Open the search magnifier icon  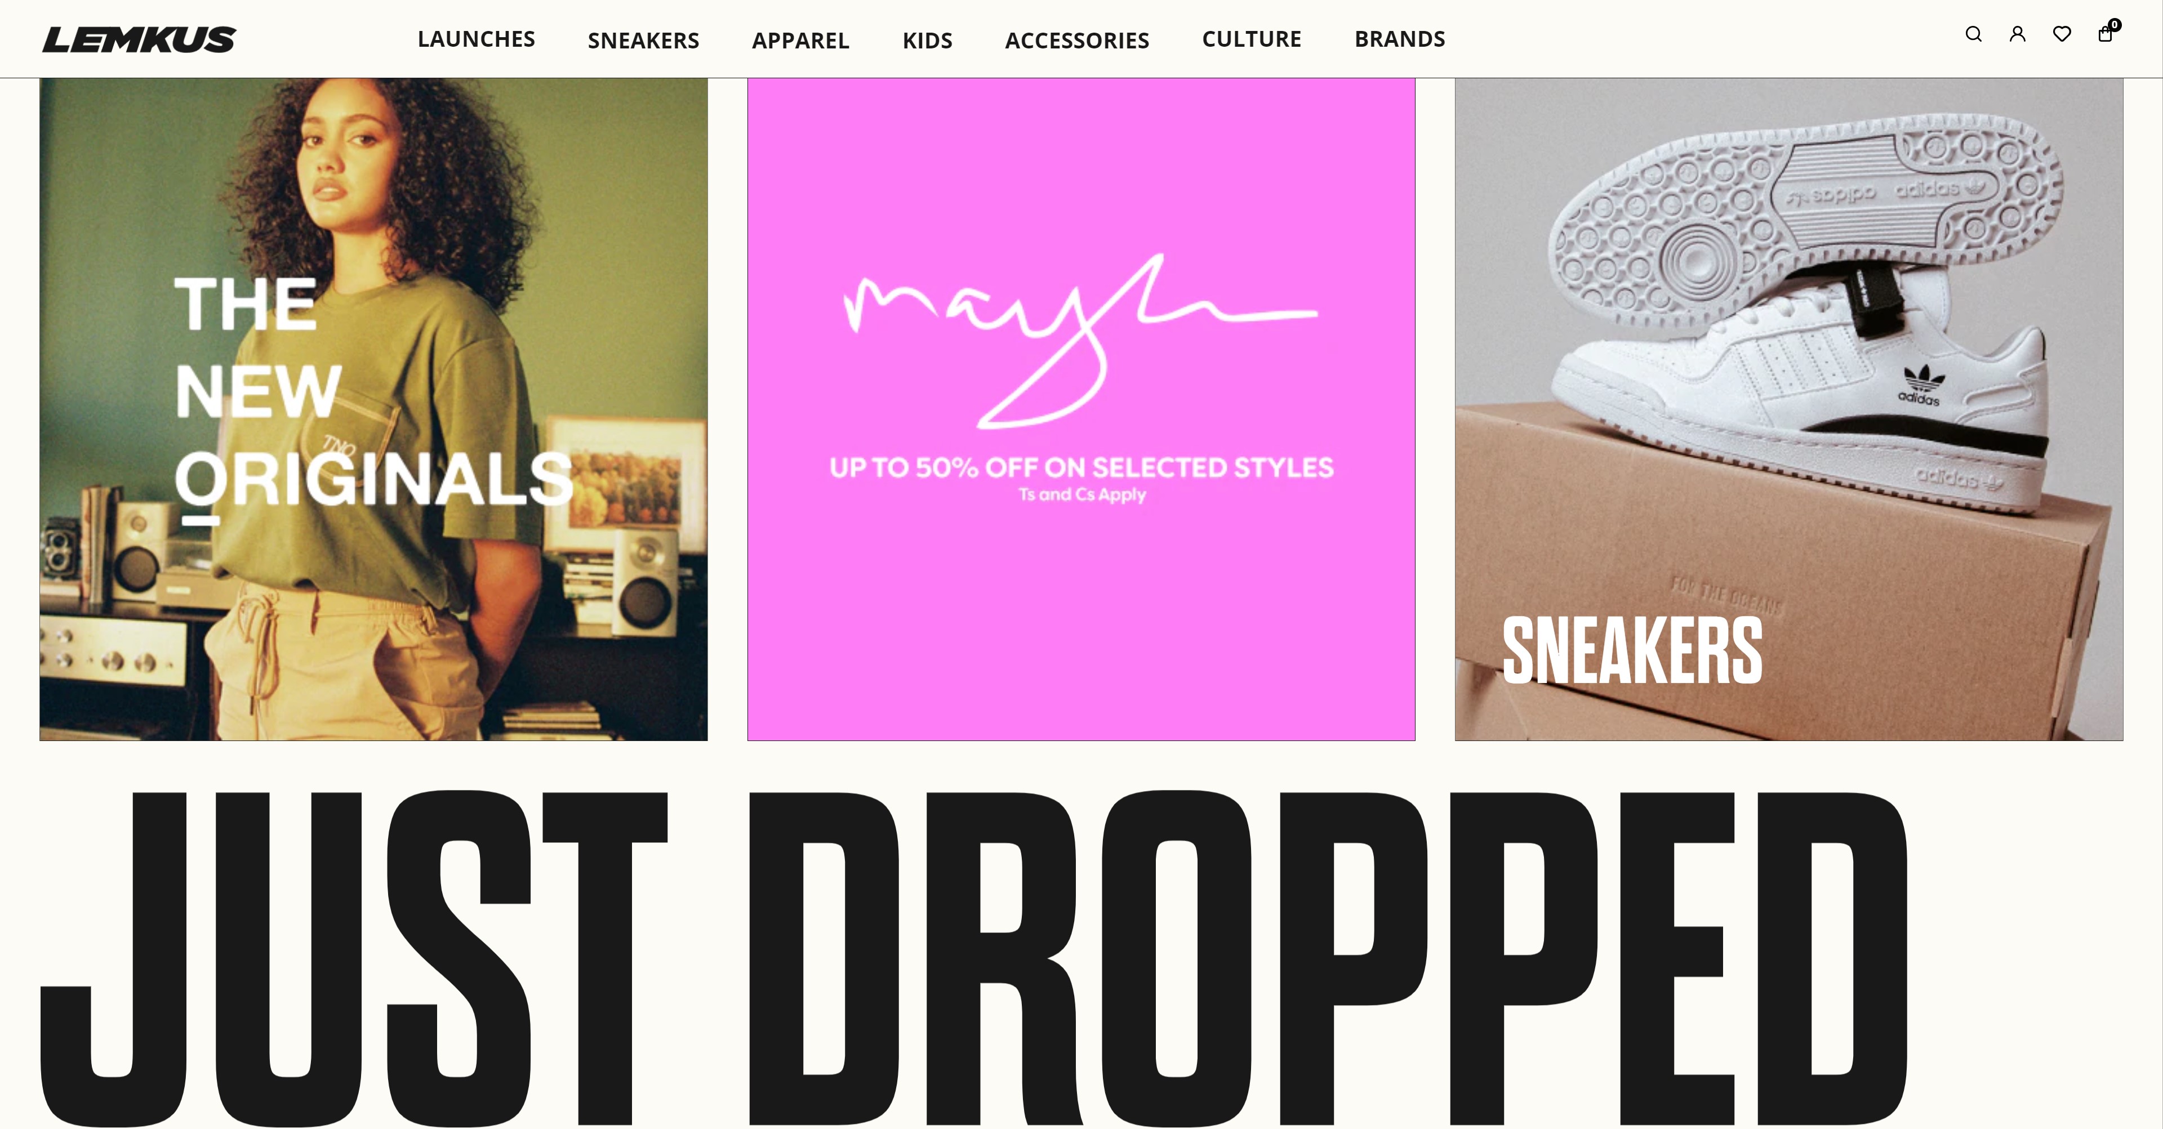tap(1973, 34)
